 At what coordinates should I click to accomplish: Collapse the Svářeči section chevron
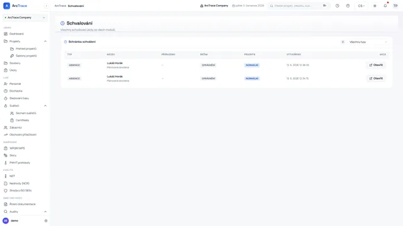coord(45,105)
